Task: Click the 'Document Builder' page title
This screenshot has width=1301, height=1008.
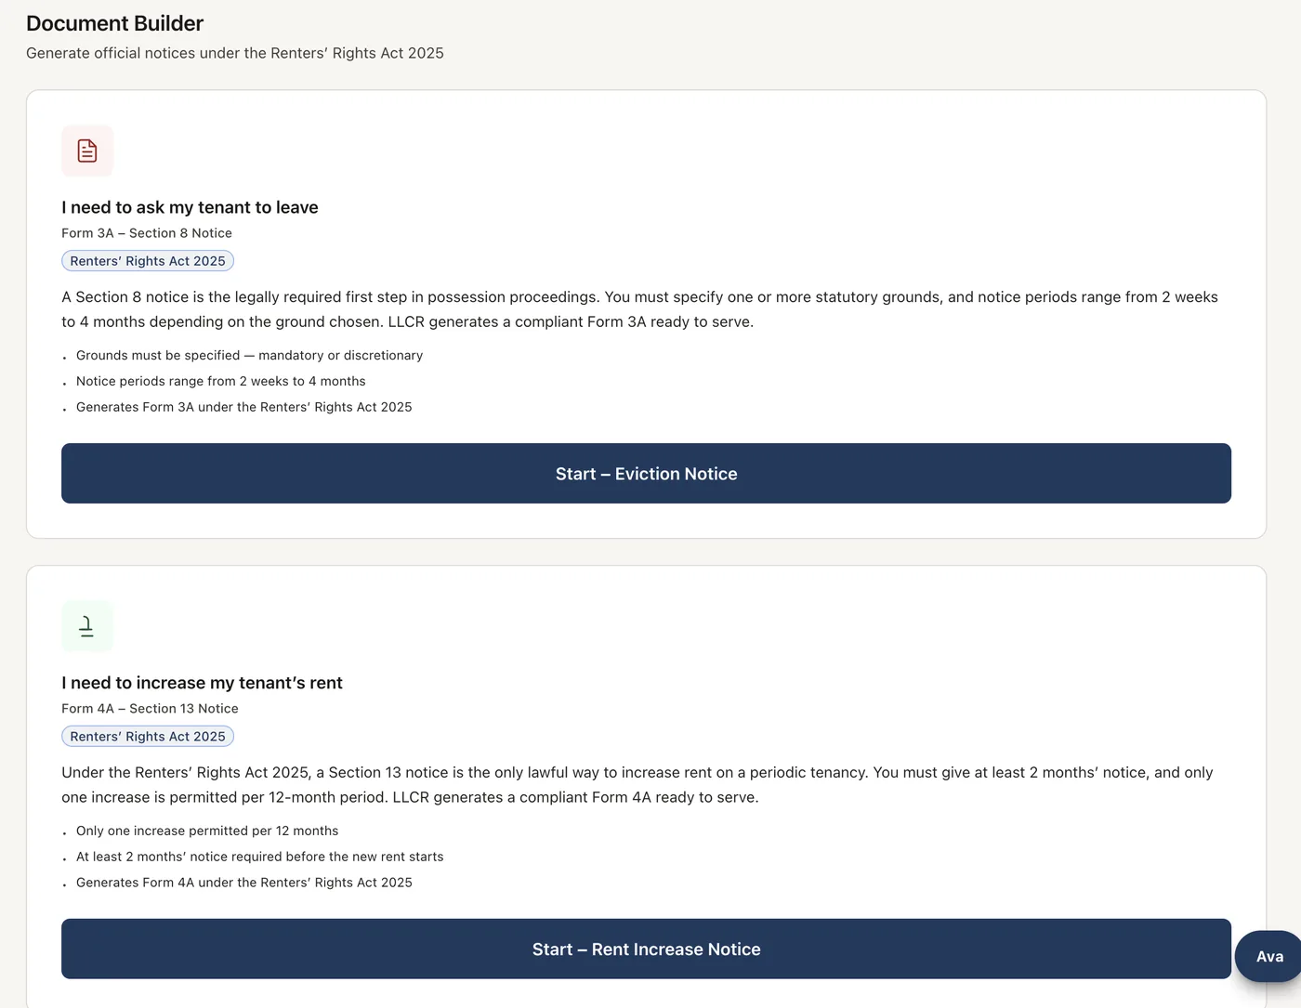Action: [114, 23]
